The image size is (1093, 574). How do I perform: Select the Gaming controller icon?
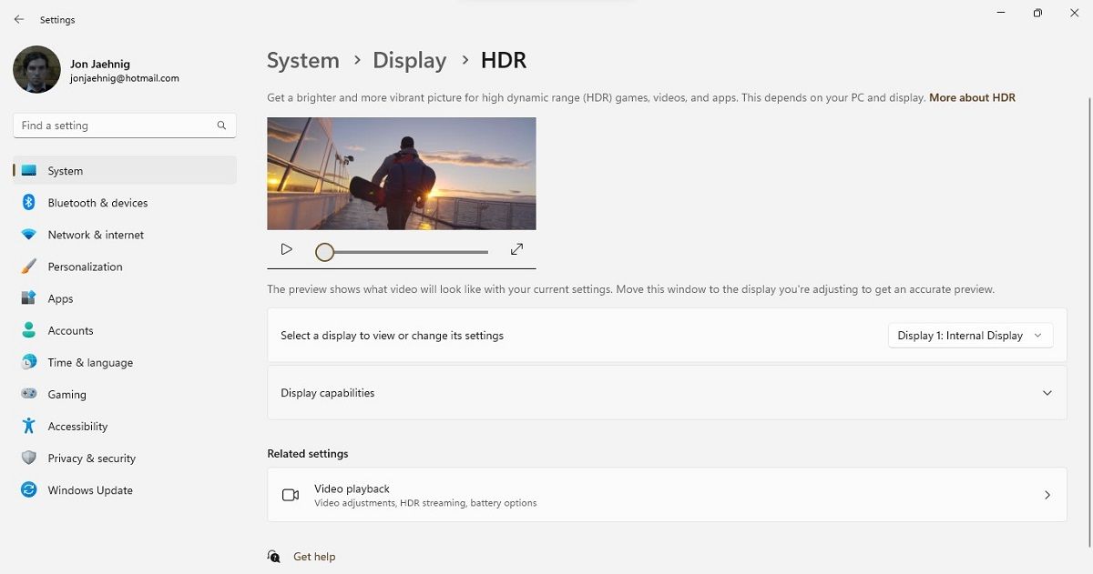(x=28, y=394)
